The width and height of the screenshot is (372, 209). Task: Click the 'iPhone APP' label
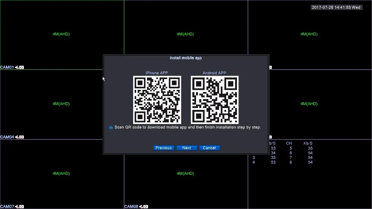coord(157,73)
